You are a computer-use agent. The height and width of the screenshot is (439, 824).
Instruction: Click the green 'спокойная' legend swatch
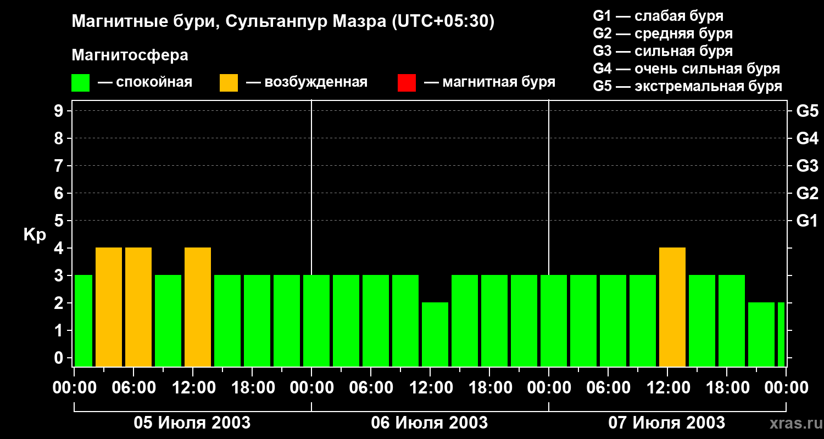pos(81,83)
